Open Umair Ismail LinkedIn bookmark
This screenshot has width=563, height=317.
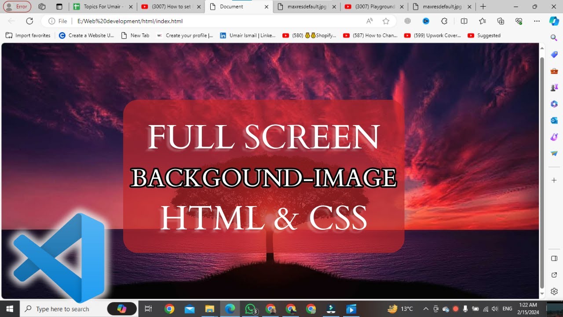coord(248,35)
